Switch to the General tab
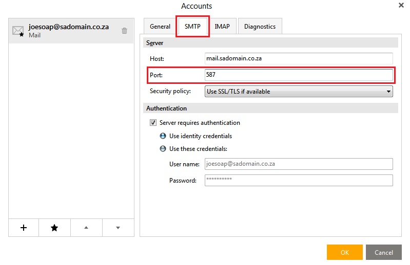 coord(160,26)
